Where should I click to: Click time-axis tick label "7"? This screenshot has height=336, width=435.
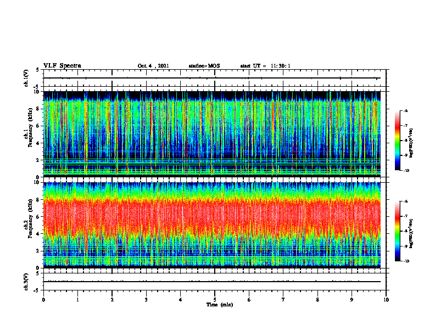coord(283,300)
